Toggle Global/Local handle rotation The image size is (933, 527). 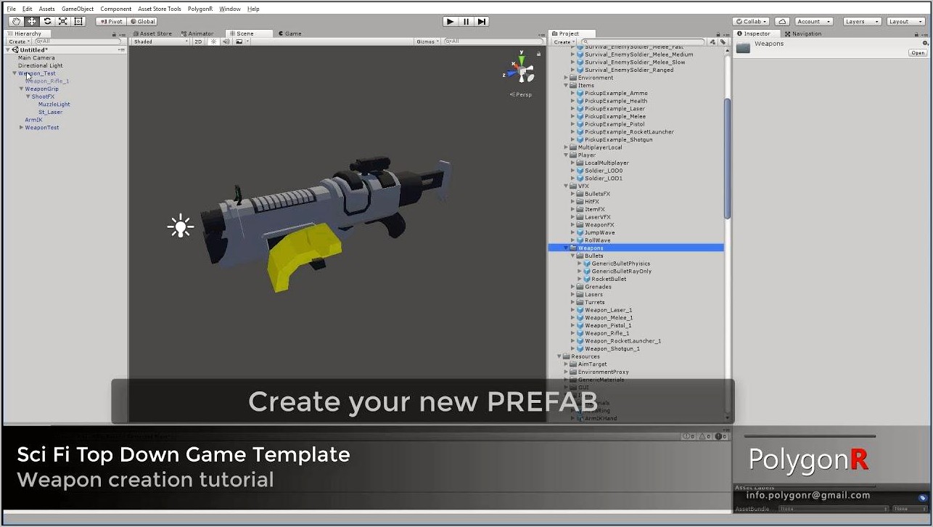(x=142, y=21)
